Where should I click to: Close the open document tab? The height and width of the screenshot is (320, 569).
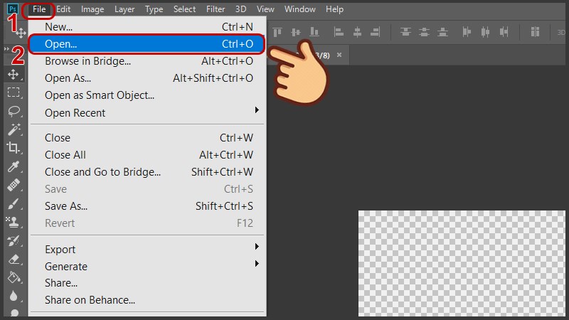[x=339, y=55]
